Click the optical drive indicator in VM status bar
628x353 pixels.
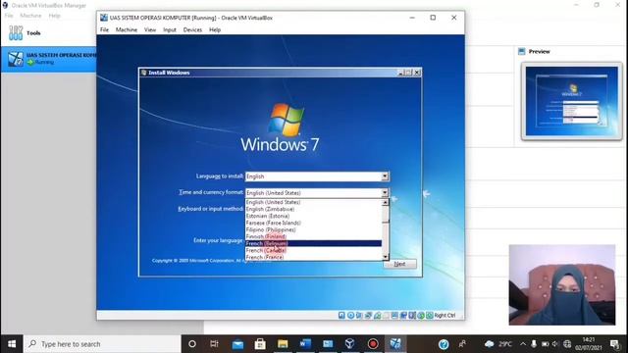click(x=350, y=316)
